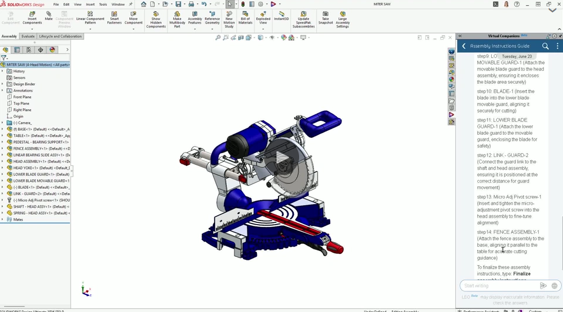The height and width of the screenshot is (312, 563).
Task: Expand the HEAD ASSEMBLY<1> component
Action: (x=2, y=161)
